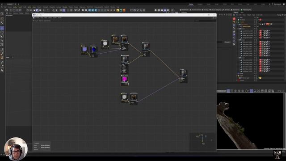Open the Create menu in Node Editor
The height and width of the screenshot is (161, 286).
(37, 18)
